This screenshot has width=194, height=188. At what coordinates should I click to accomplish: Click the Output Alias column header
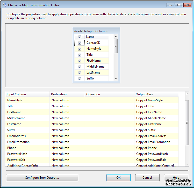[156, 94]
